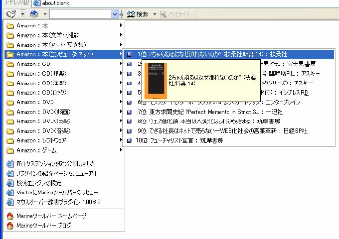Open 検索エンジンの設定 entry
Image resolution: width=339 pixels, height=239 pixels.
pyautogui.click(x=39, y=183)
